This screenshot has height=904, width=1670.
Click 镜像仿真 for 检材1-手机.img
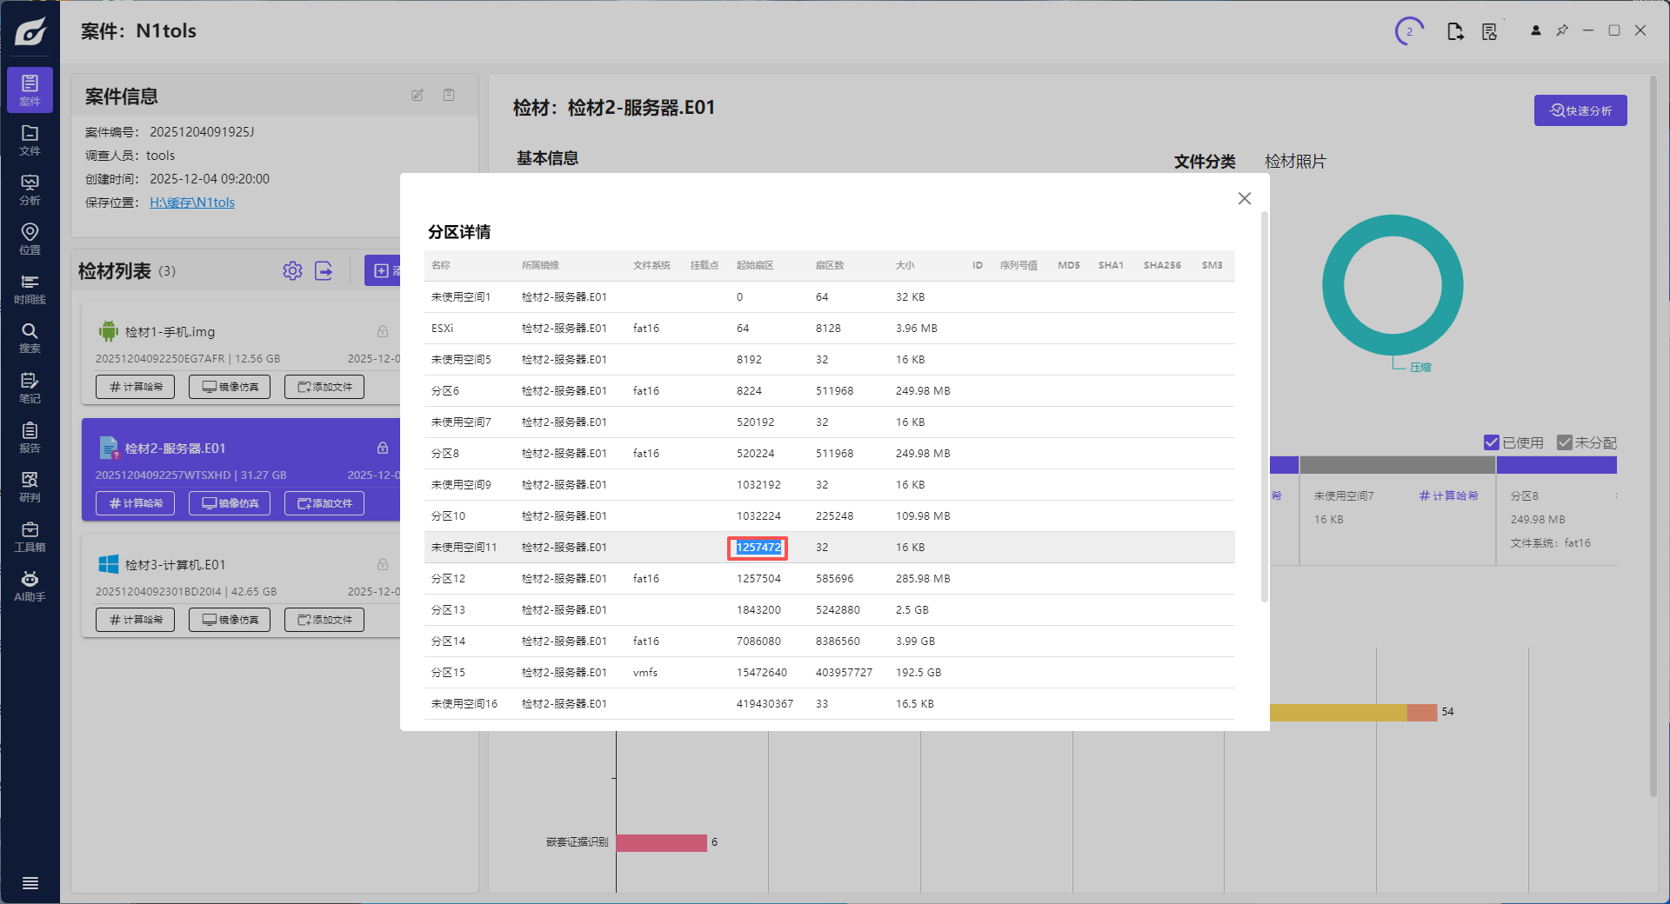point(230,387)
